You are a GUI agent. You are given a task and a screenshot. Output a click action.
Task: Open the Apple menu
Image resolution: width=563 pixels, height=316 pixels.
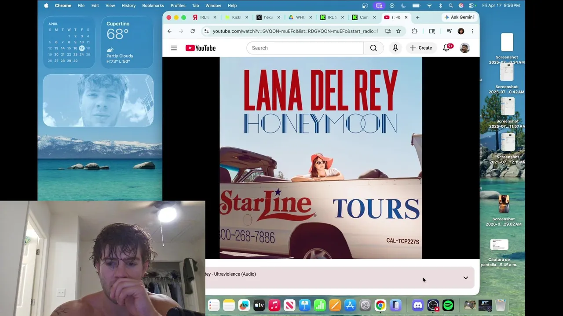point(46,5)
